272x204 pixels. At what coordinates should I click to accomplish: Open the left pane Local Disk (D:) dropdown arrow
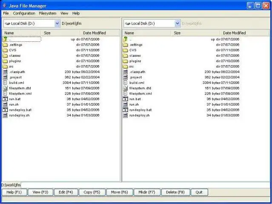tap(57, 23)
